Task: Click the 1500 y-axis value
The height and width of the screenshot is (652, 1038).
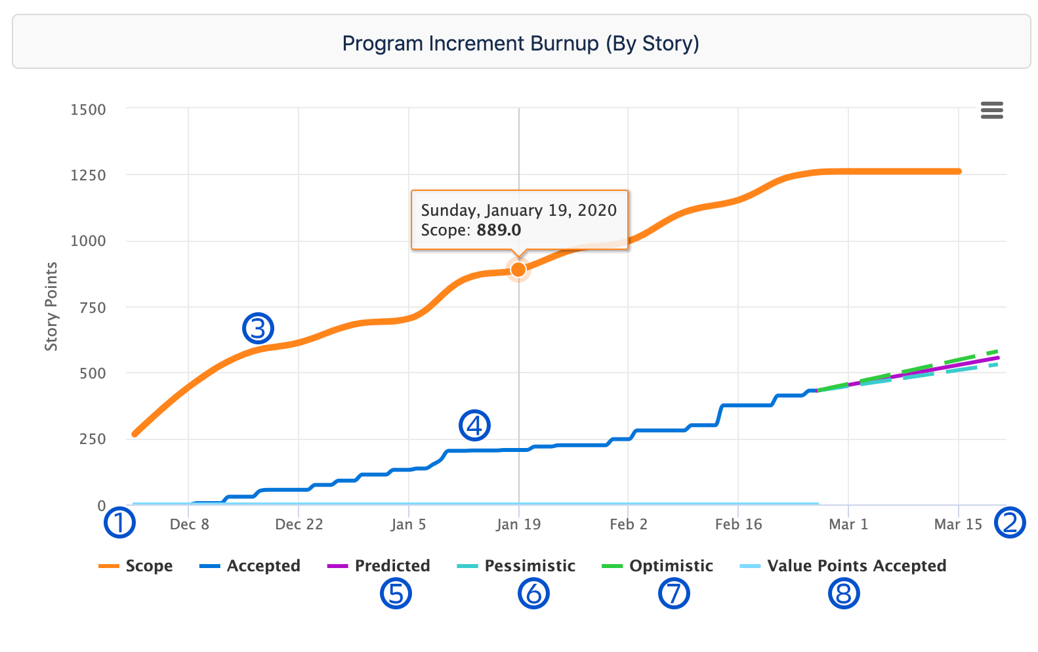Action: [x=88, y=110]
